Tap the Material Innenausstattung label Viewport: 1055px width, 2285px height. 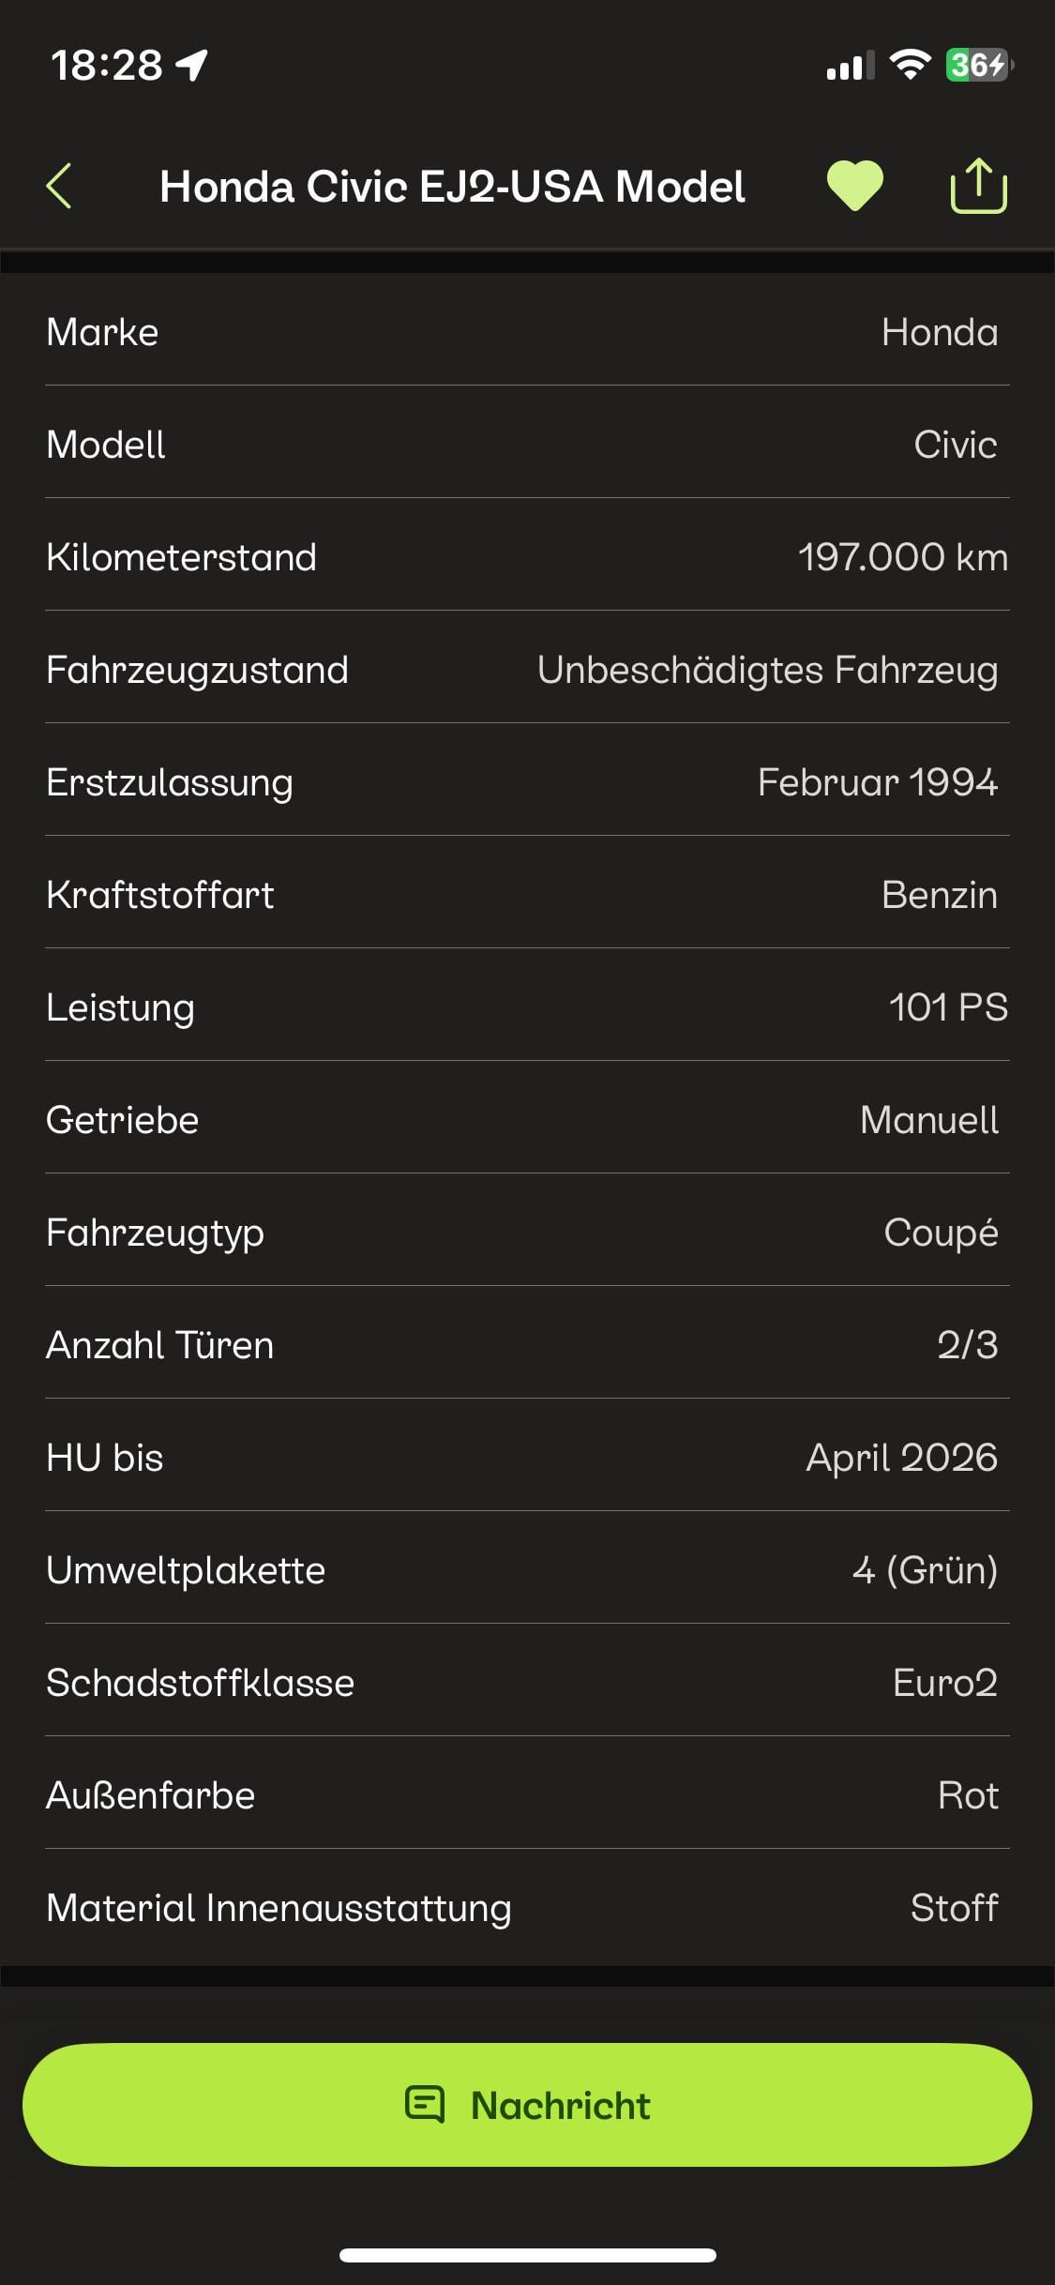279,1908
